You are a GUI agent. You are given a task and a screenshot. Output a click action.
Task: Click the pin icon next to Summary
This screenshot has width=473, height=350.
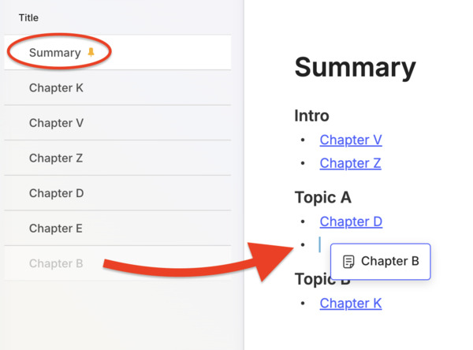[91, 53]
